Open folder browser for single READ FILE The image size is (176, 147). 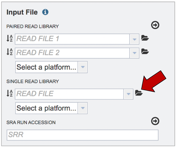(139, 93)
